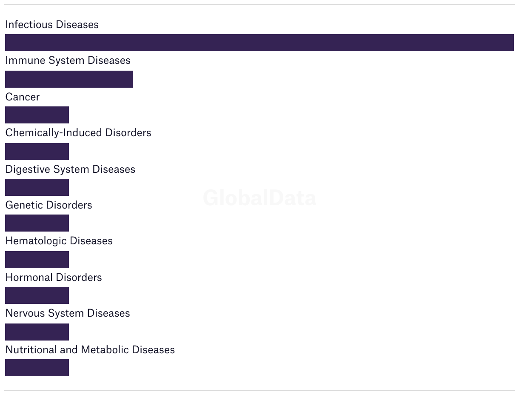Click the Cancer label text
The width and height of the screenshot is (519, 395).
coord(23,97)
